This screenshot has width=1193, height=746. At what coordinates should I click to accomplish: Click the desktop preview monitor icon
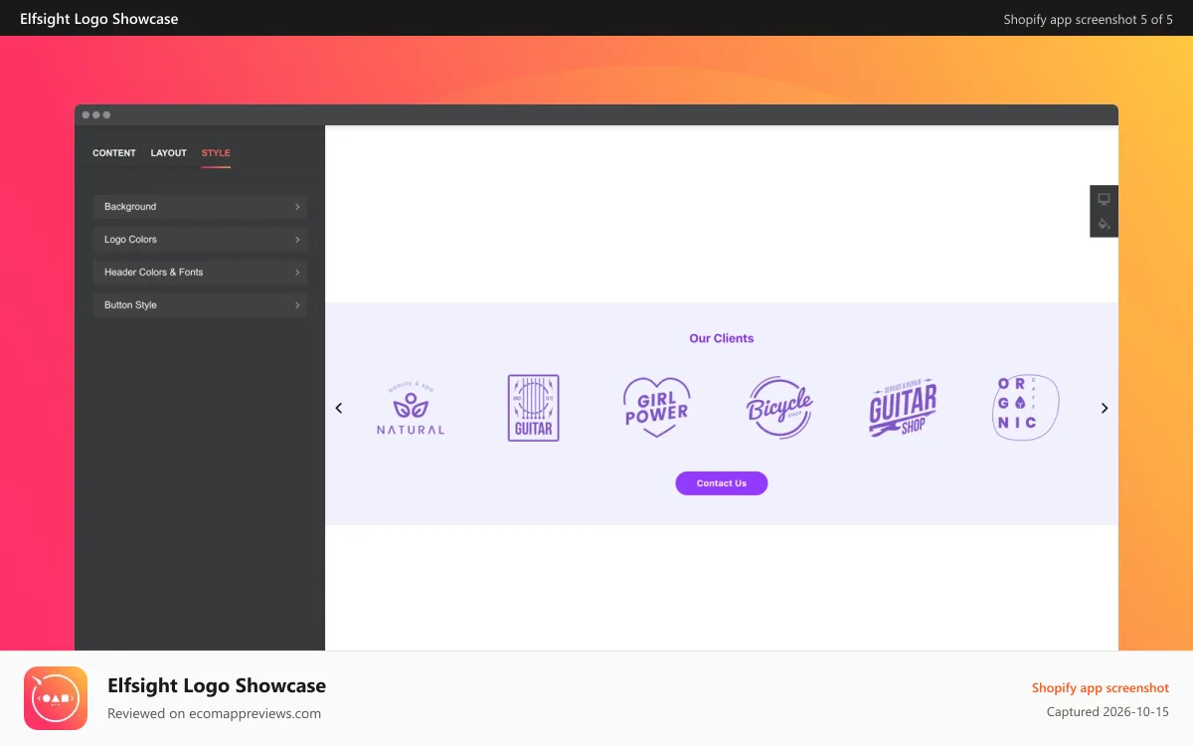1104,199
